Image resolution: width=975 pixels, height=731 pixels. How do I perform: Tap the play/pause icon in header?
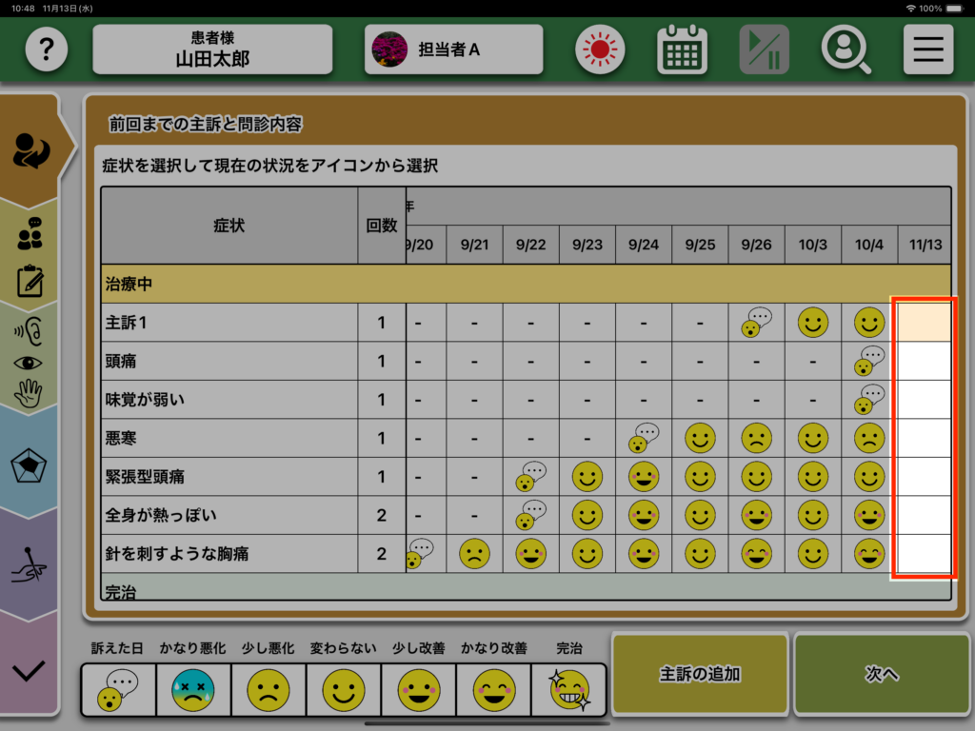(x=764, y=49)
